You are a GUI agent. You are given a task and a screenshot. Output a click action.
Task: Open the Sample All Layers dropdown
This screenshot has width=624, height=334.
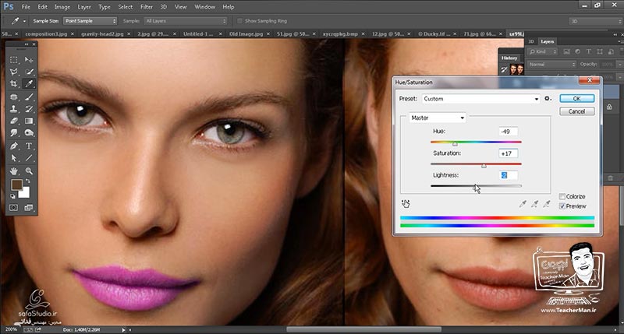186,21
